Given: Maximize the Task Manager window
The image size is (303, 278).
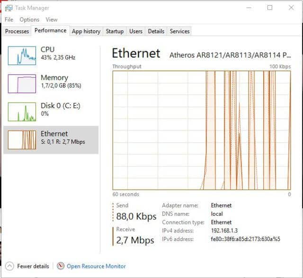Looking at the screenshot, I should (x=270, y=8).
